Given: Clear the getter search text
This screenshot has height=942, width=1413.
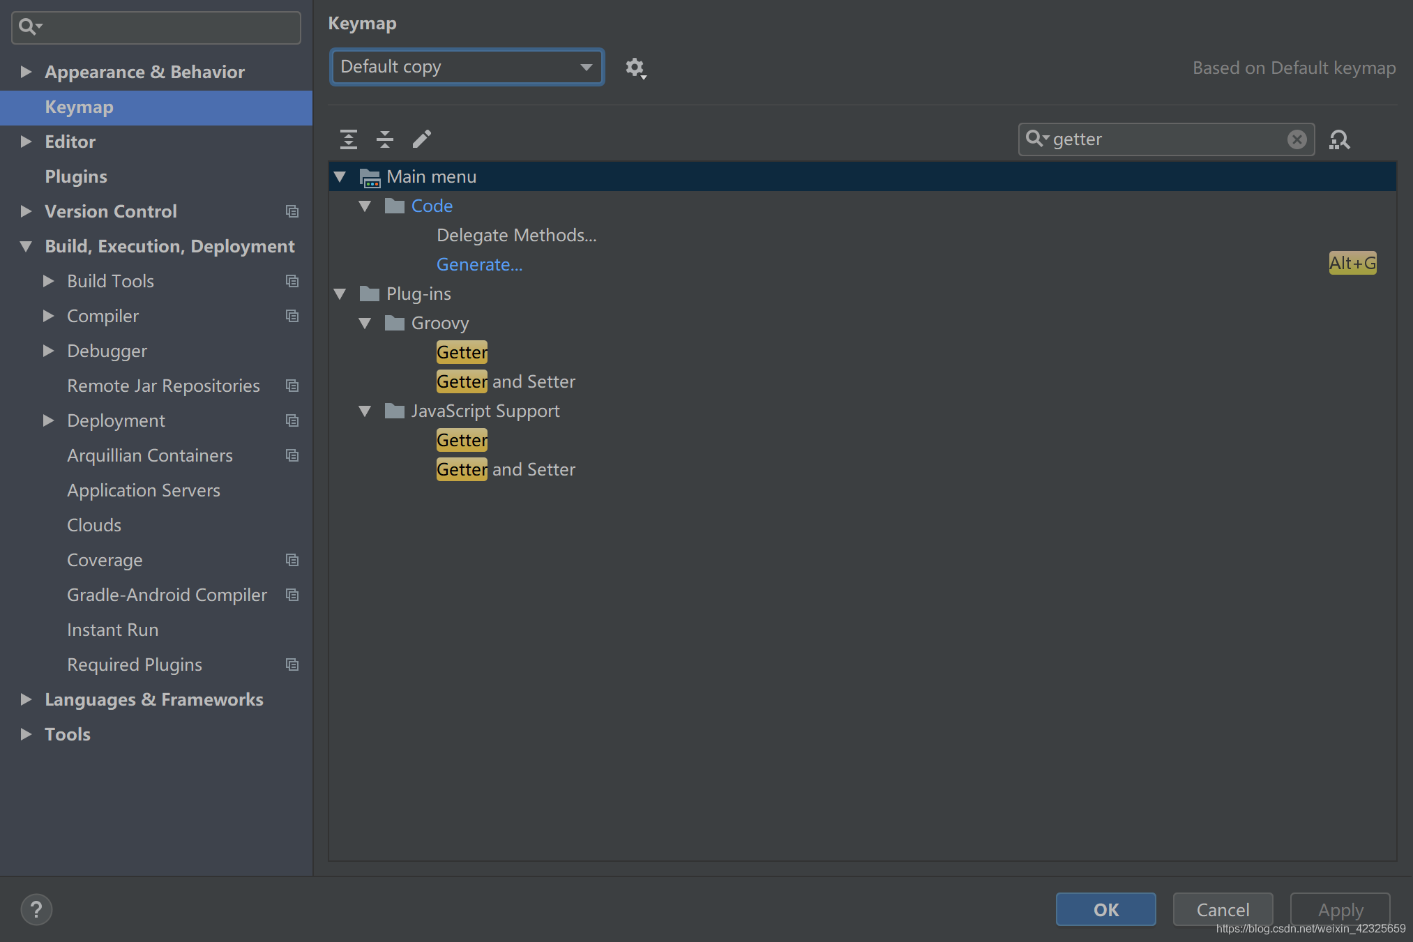Looking at the screenshot, I should [1297, 139].
